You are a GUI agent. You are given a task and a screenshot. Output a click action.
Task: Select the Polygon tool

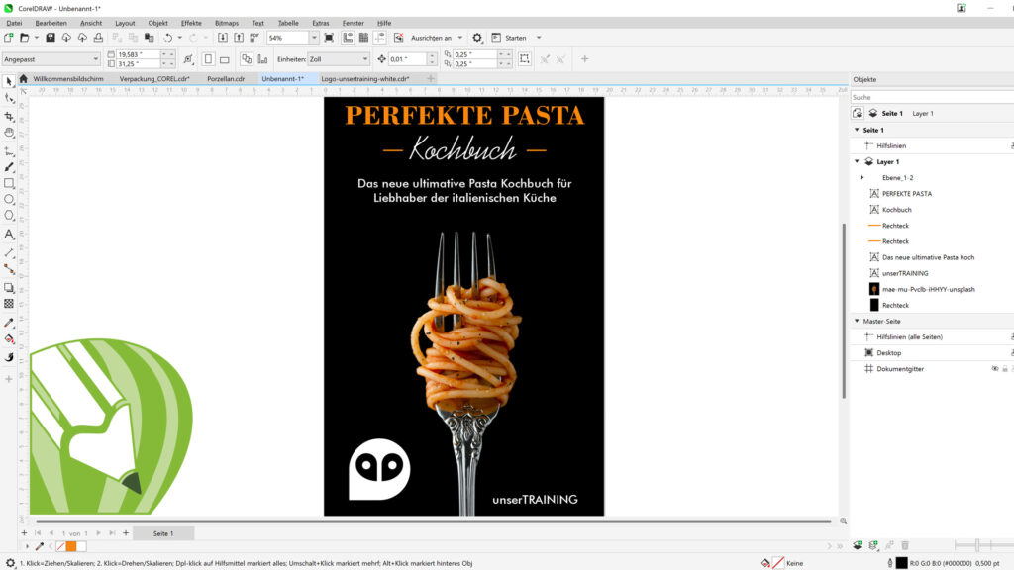tap(9, 215)
